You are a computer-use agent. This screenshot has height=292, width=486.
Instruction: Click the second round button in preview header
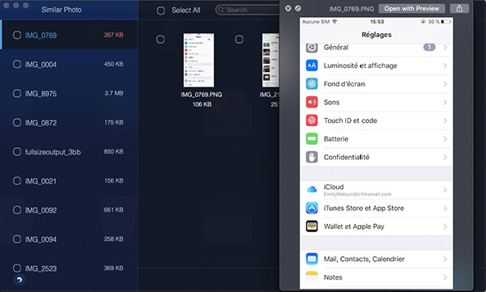point(298,8)
